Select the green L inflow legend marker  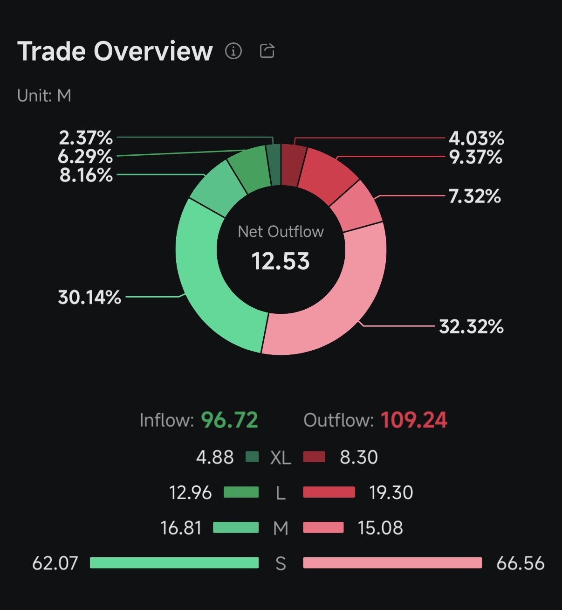click(x=241, y=492)
